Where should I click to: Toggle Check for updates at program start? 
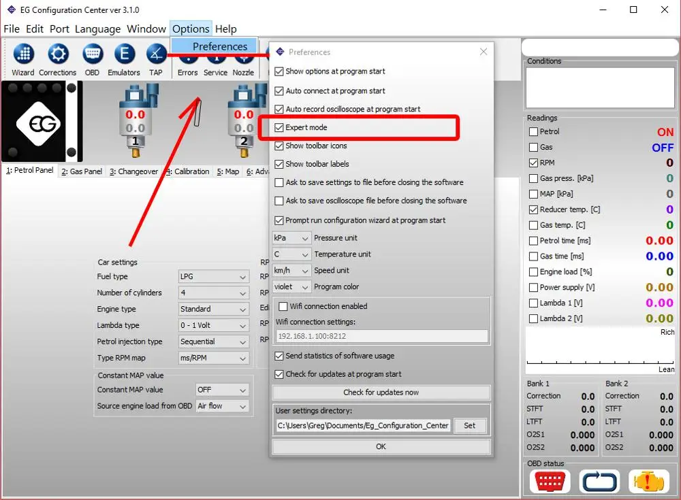(x=279, y=374)
